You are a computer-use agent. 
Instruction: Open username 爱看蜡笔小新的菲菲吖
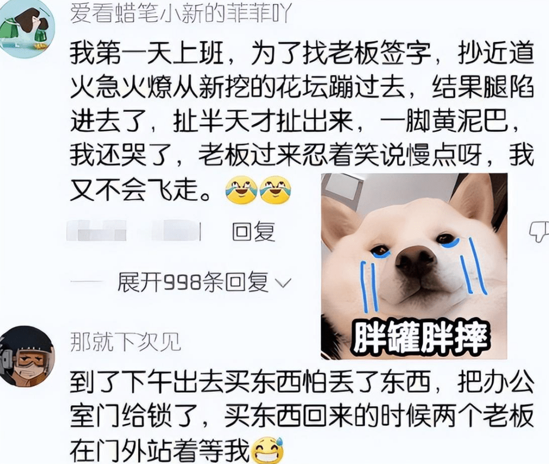(x=181, y=13)
